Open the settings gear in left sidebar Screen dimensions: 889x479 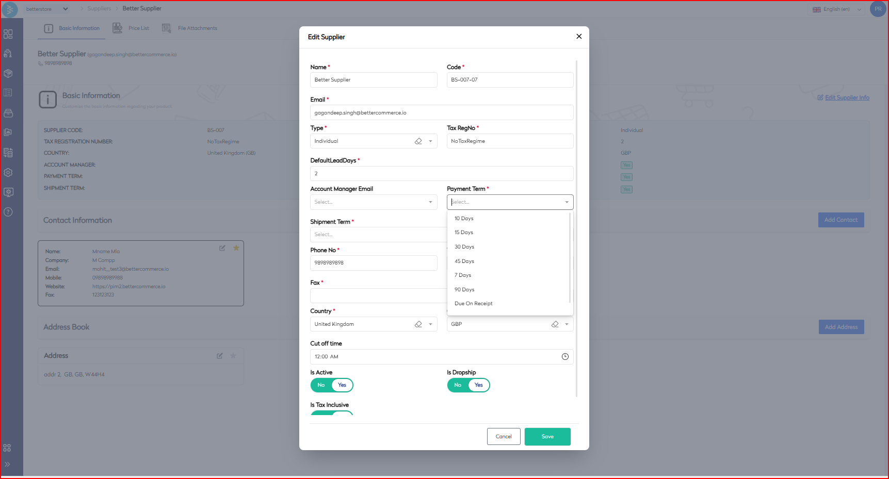(x=8, y=173)
